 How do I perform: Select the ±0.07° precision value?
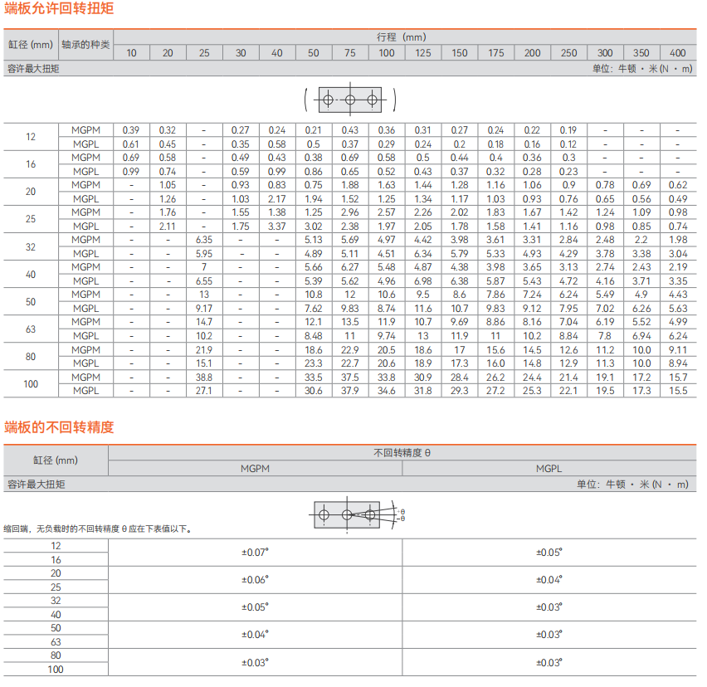255,553
